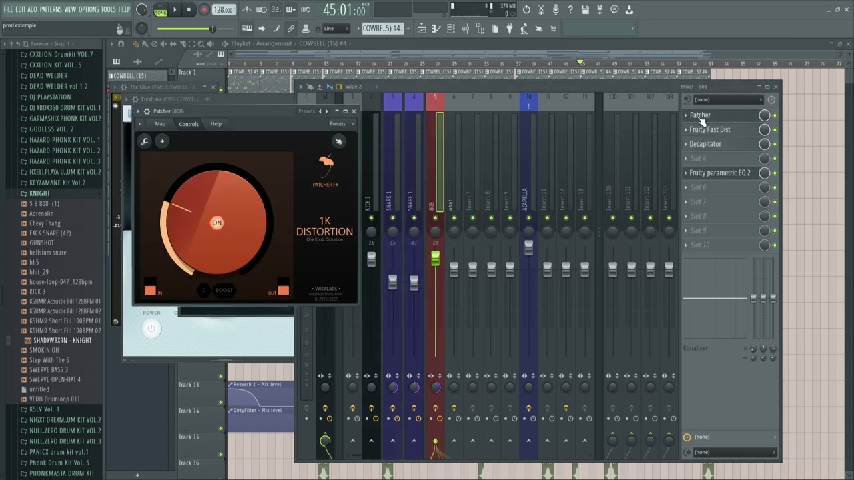Open the COWBE..5) #4 pattern selector
The width and height of the screenshot is (854, 480).
coord(382,29)
